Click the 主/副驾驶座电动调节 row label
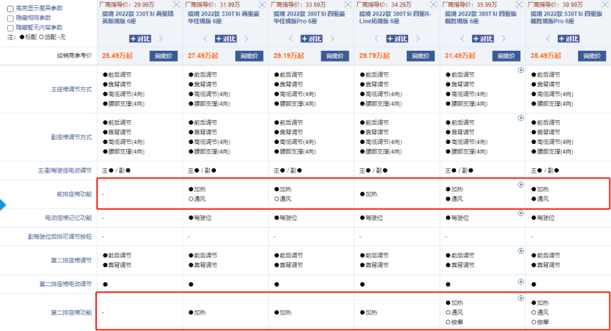The image size is (611, 331). [65, 171]
